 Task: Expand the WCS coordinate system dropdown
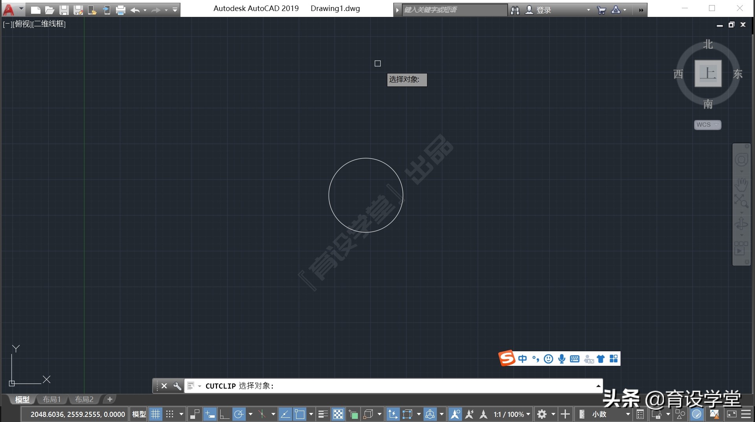tap(707, 125)
